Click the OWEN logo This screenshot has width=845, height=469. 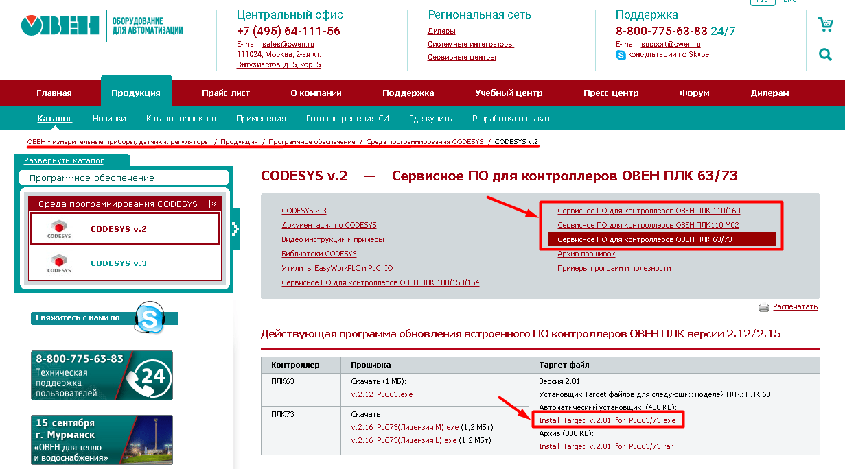coord(60,25)
